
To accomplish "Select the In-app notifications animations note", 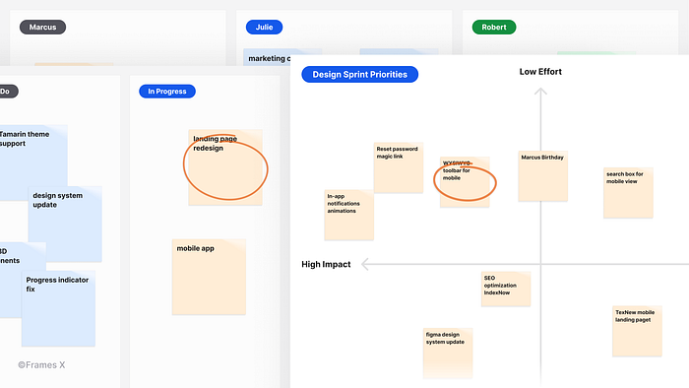I will coord(349,215).
